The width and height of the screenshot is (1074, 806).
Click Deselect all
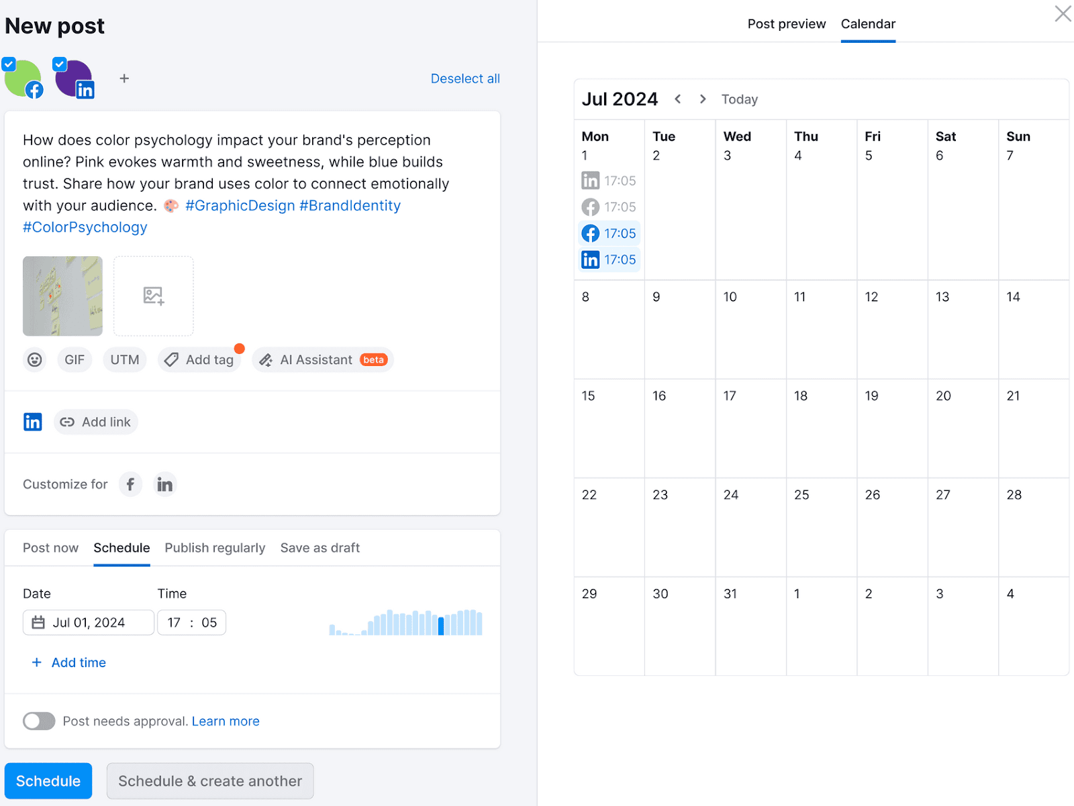[x=465, y=78]
